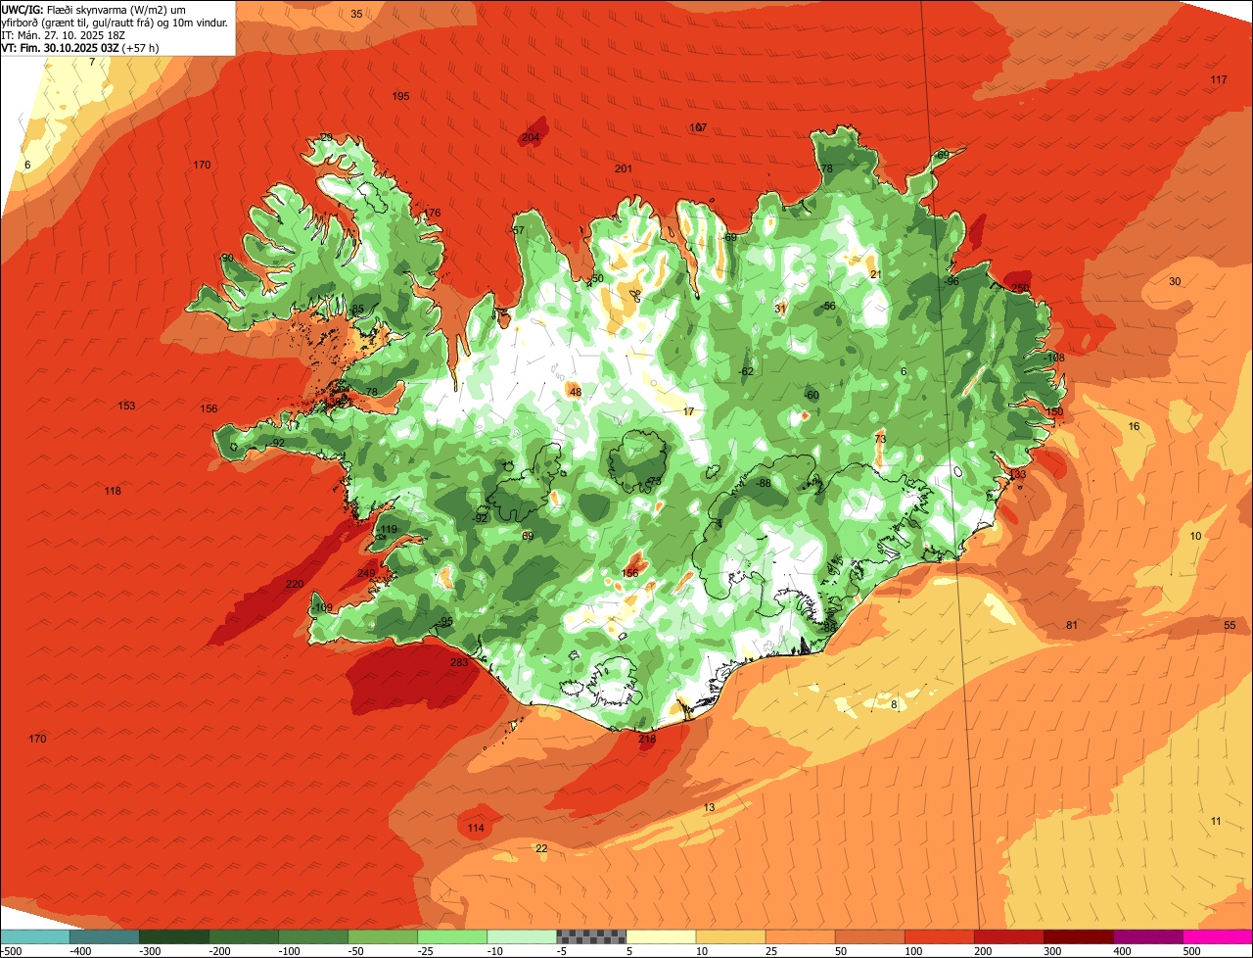Click the map value '-88' over Vatnajökull
The width and height of the screenshot is (1253, 958).
coord(764,483)
